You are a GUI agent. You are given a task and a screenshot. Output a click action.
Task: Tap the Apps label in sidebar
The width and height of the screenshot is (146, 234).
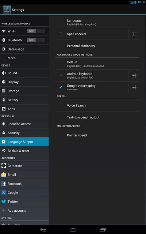(x=11, y=109)
